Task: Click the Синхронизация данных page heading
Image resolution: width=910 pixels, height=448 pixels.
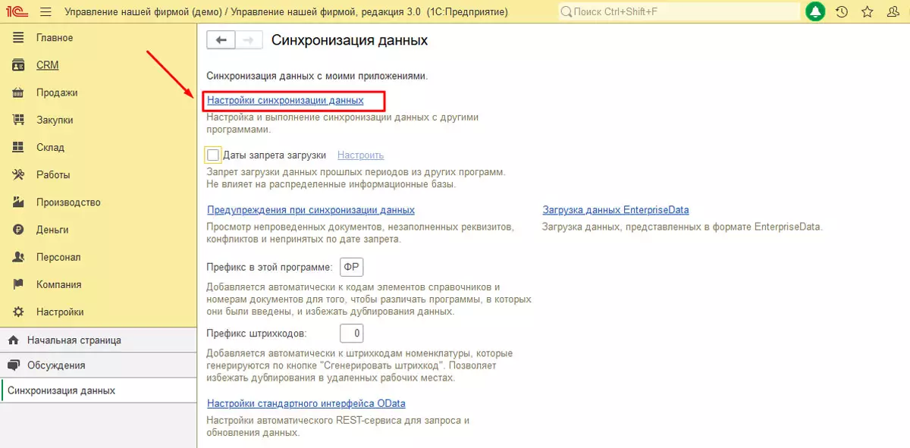Action: pos(350,40)
